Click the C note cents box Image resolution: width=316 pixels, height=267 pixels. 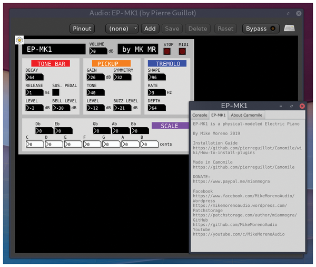coord(35,144)
